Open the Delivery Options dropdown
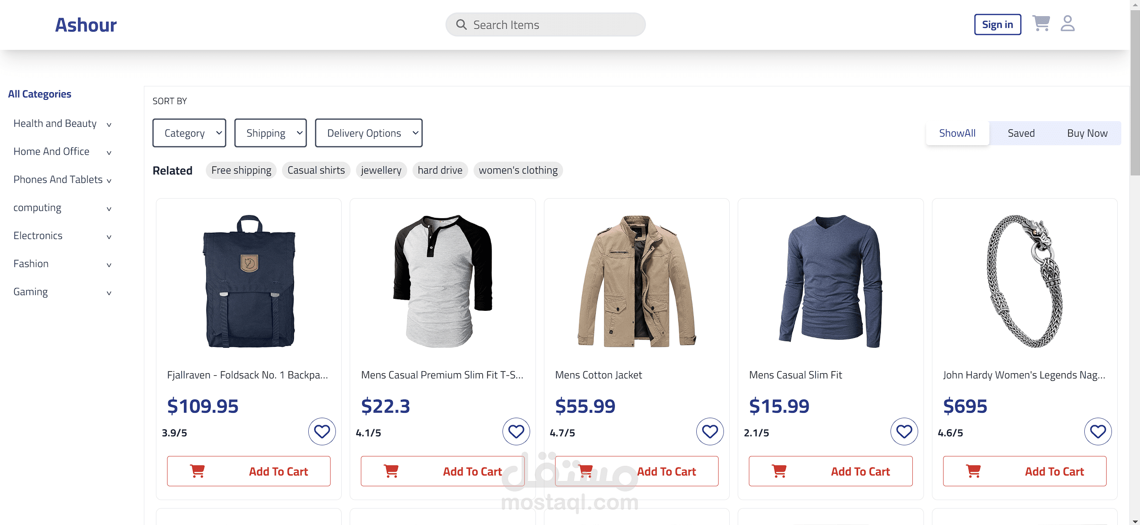The image size is (1140, 525). coord(369,133)
